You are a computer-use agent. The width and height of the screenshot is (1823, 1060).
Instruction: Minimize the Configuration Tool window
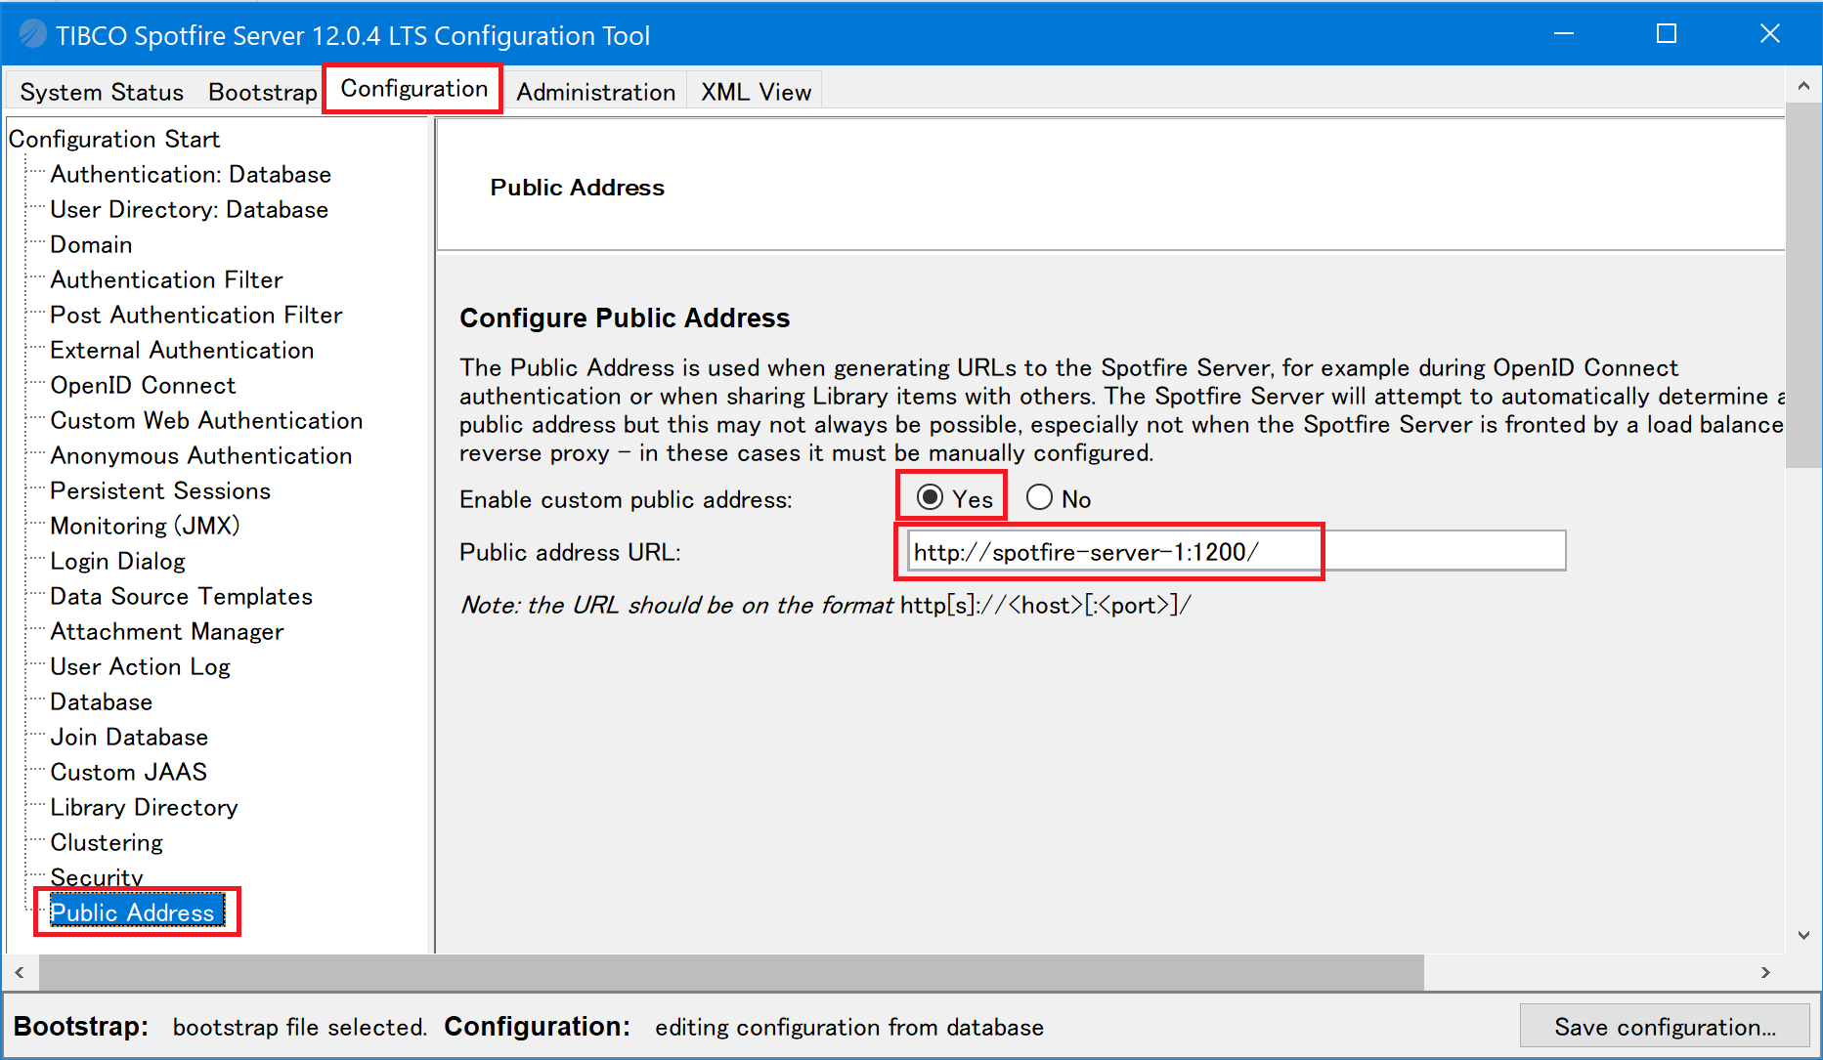pos(1564,34)
